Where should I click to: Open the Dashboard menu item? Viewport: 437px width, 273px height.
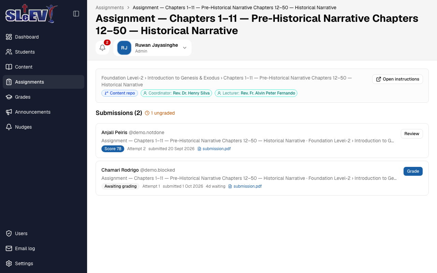pos(43,37)
